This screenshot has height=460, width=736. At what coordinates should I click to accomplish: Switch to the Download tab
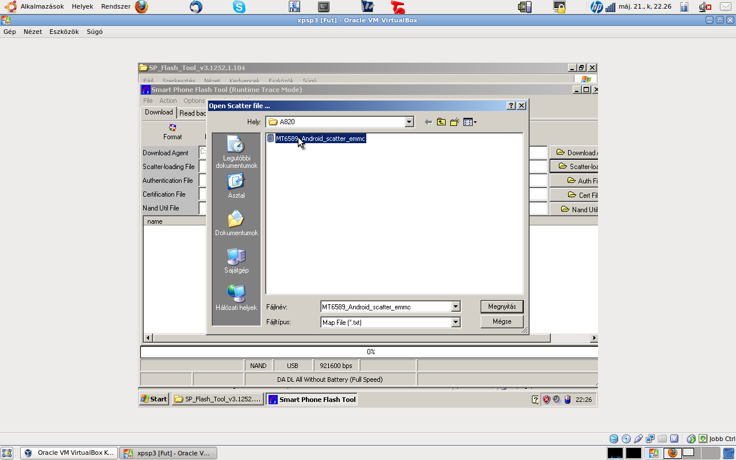click(x=159, y=113)
